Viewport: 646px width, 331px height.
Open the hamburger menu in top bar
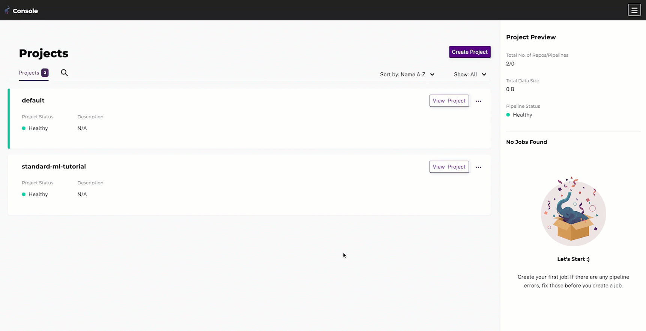click(634, 10)
